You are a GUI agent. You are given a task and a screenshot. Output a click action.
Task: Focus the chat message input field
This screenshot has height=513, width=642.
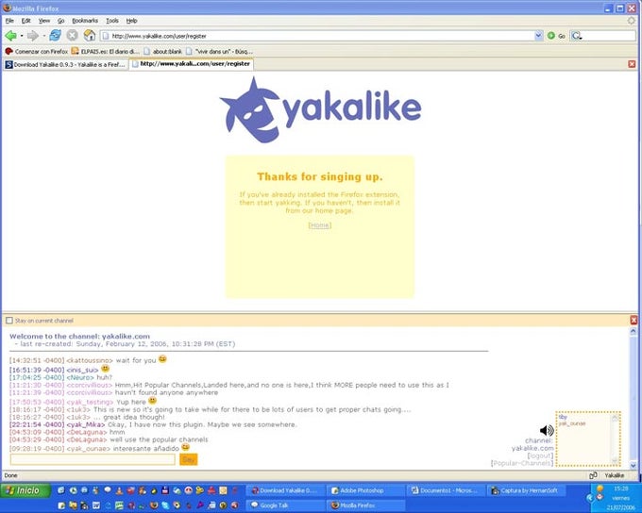(93, 459)
